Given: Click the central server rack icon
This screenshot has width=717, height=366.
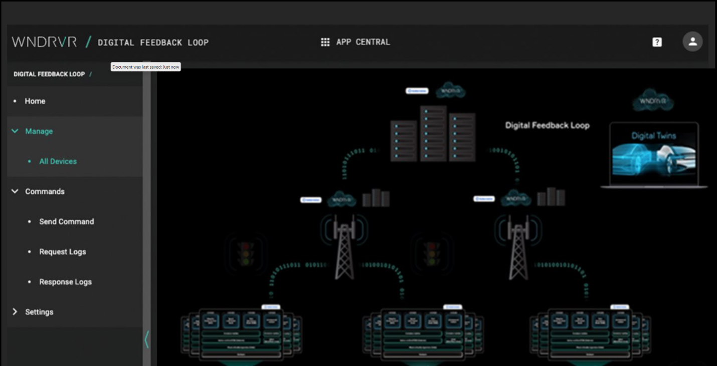Looking at the screenshot, I should [433, 133].
